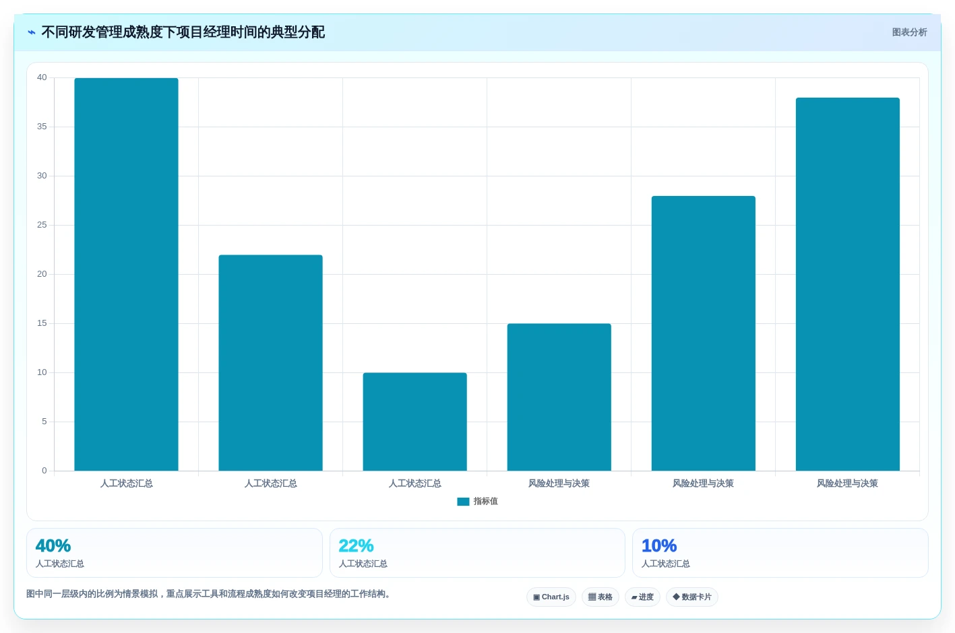
Task: Click the y-axis tick label 20
Action: click(42, 274)
